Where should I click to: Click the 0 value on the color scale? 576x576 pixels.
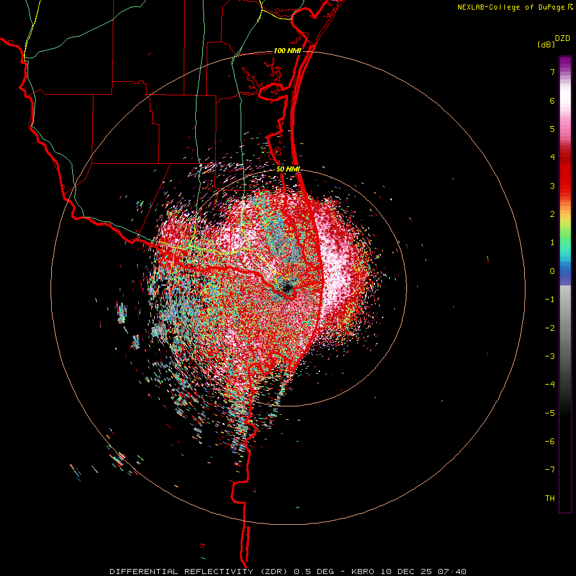coord(552,271)
